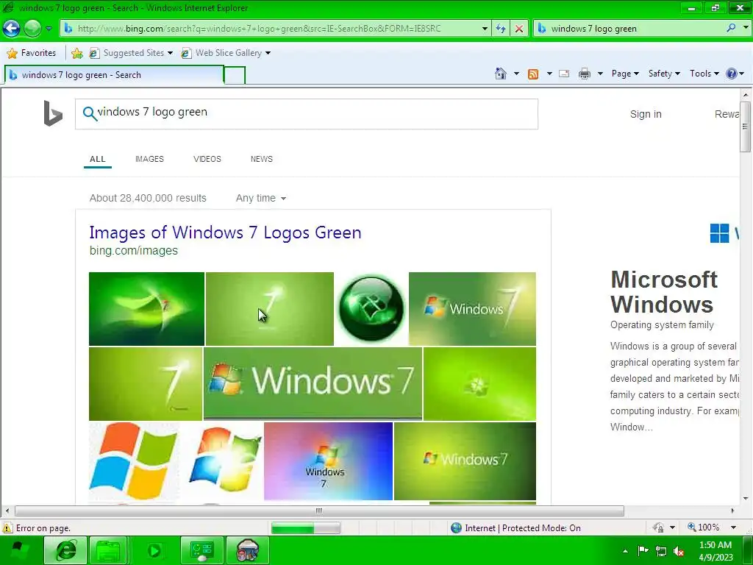Click Sign in link
The height and width of the screenshot is (565, 753).
point(646,114)
